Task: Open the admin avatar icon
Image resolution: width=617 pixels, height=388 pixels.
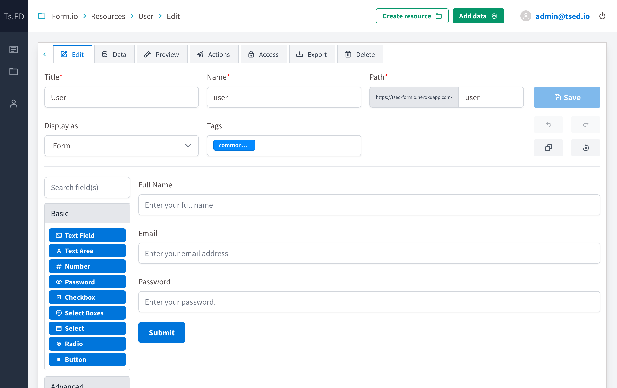Action: [x=526, y=16]
